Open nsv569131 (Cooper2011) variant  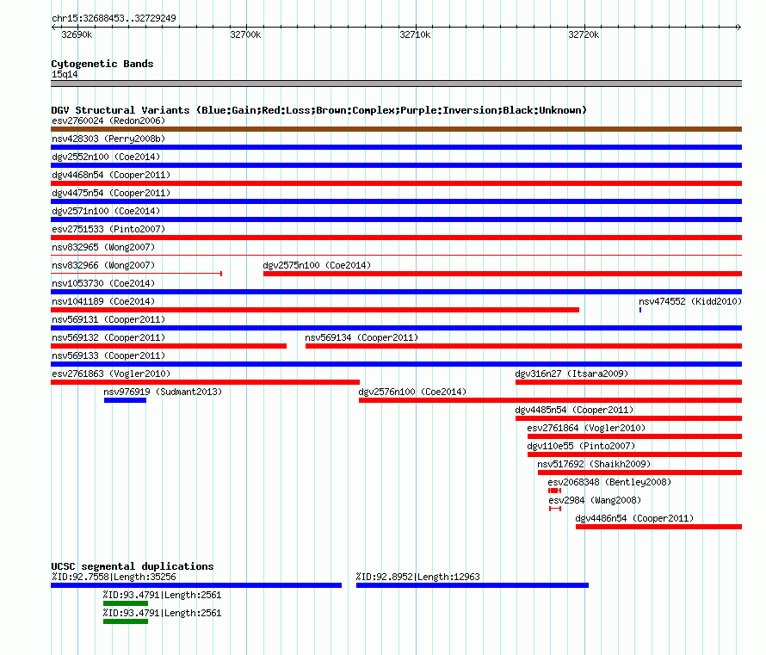[x=108, y=319]
